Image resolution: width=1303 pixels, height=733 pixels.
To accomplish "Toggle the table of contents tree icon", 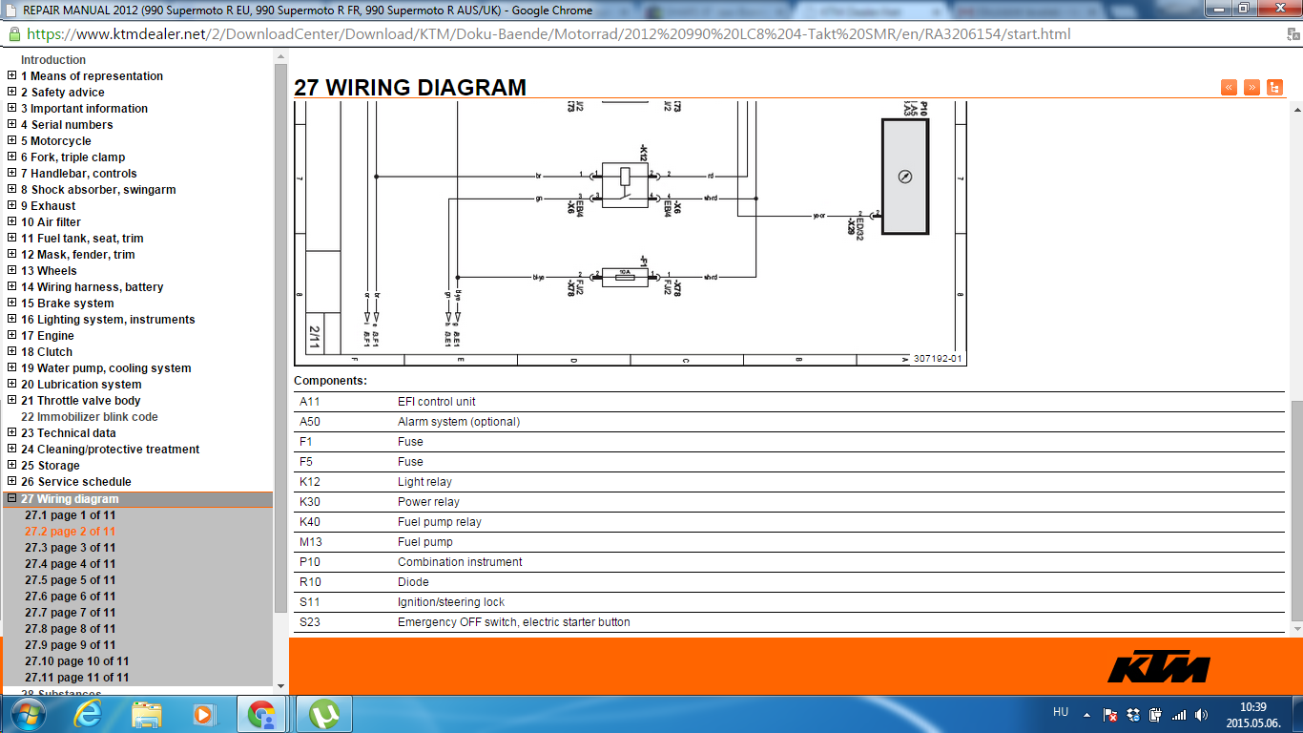I will point(1274,87).
